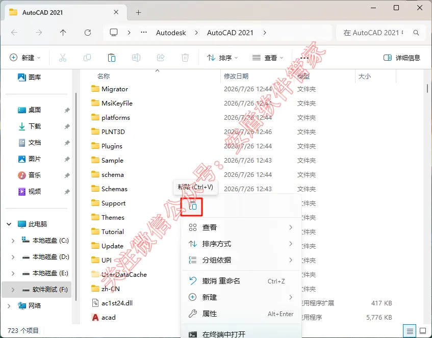The width and height of the screenshot is (432, 338).
Task: Open the 新建 dropdown in toolbar
Action: pyautogui.click(x=25, y=58)
